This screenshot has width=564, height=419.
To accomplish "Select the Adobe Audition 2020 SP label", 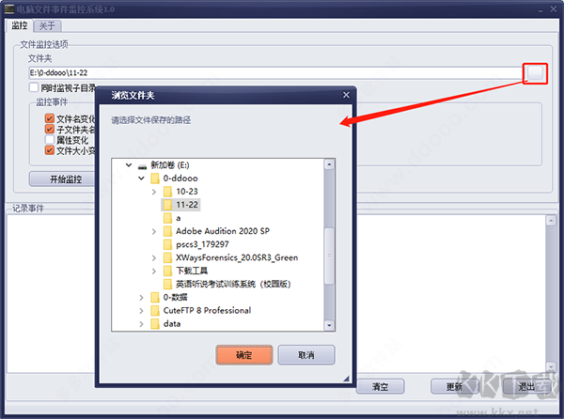I will [223, 231].
